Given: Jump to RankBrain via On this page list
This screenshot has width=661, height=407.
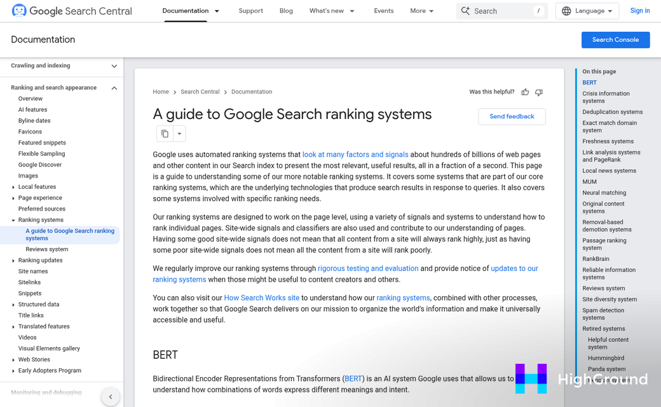Looking at the screenshot, I should click(596, 258).
